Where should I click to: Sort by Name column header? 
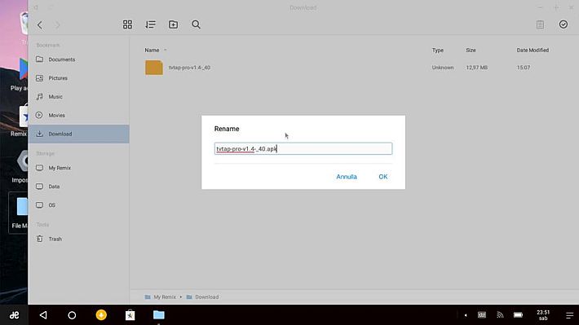click(x=152, y=51)
